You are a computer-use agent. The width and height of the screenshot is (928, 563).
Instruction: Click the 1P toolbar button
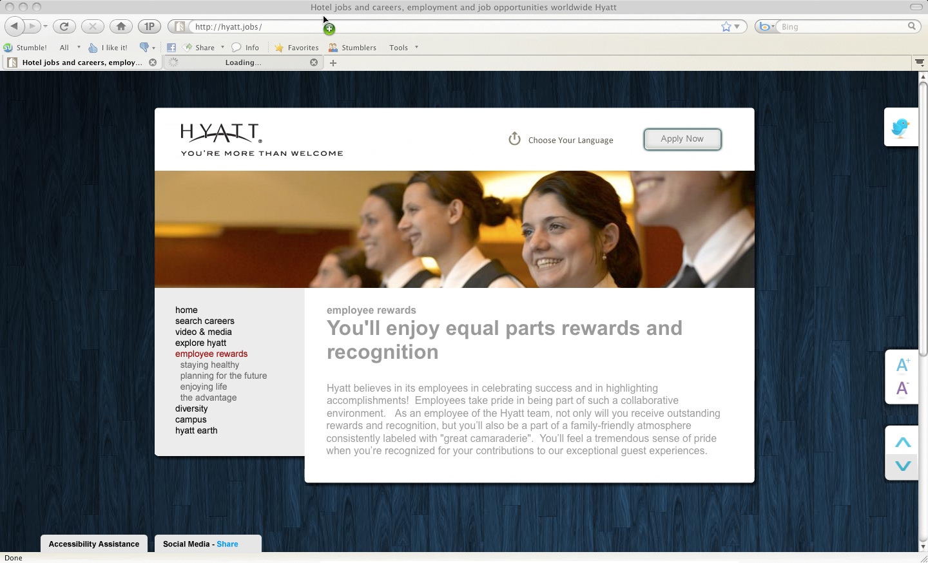point(150,26)
